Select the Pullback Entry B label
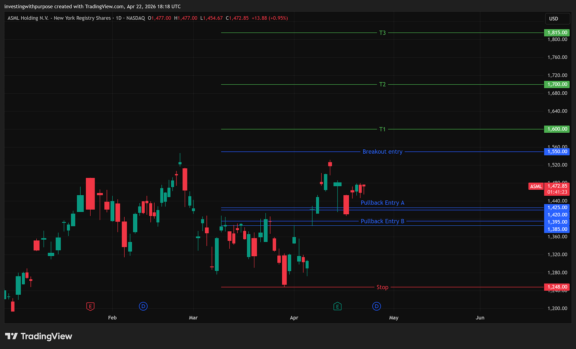This screenshot has height=349, width=576. click(x=382, y=221)
